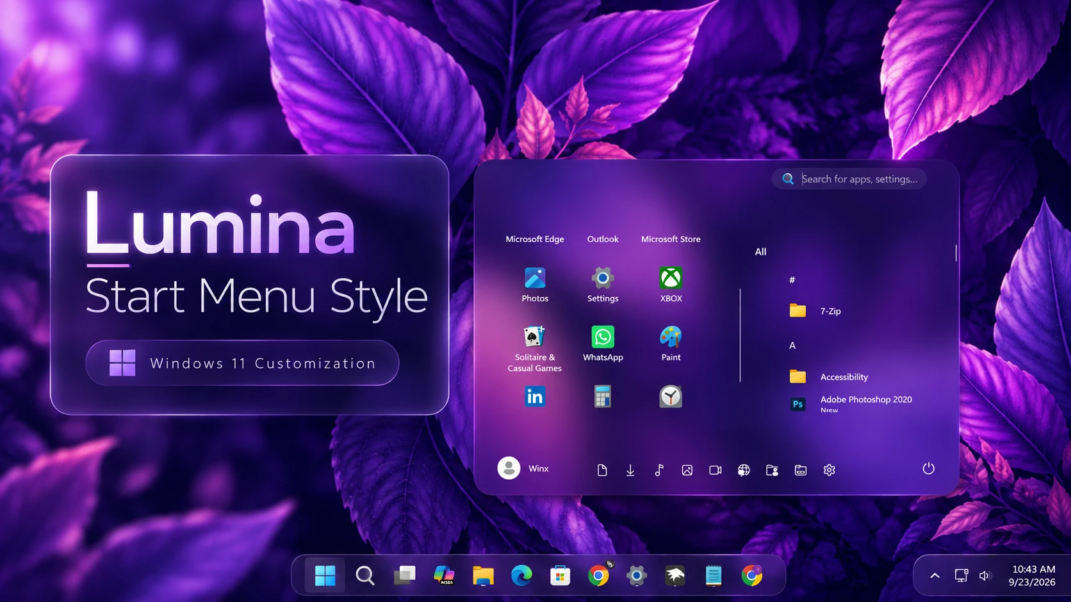Open the Notepad icon on taskbar
This screenshot has width=1071, height=602.
[x=714, y=576]
